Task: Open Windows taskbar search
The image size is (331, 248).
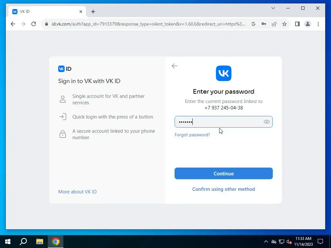Action: pos(23,242)
